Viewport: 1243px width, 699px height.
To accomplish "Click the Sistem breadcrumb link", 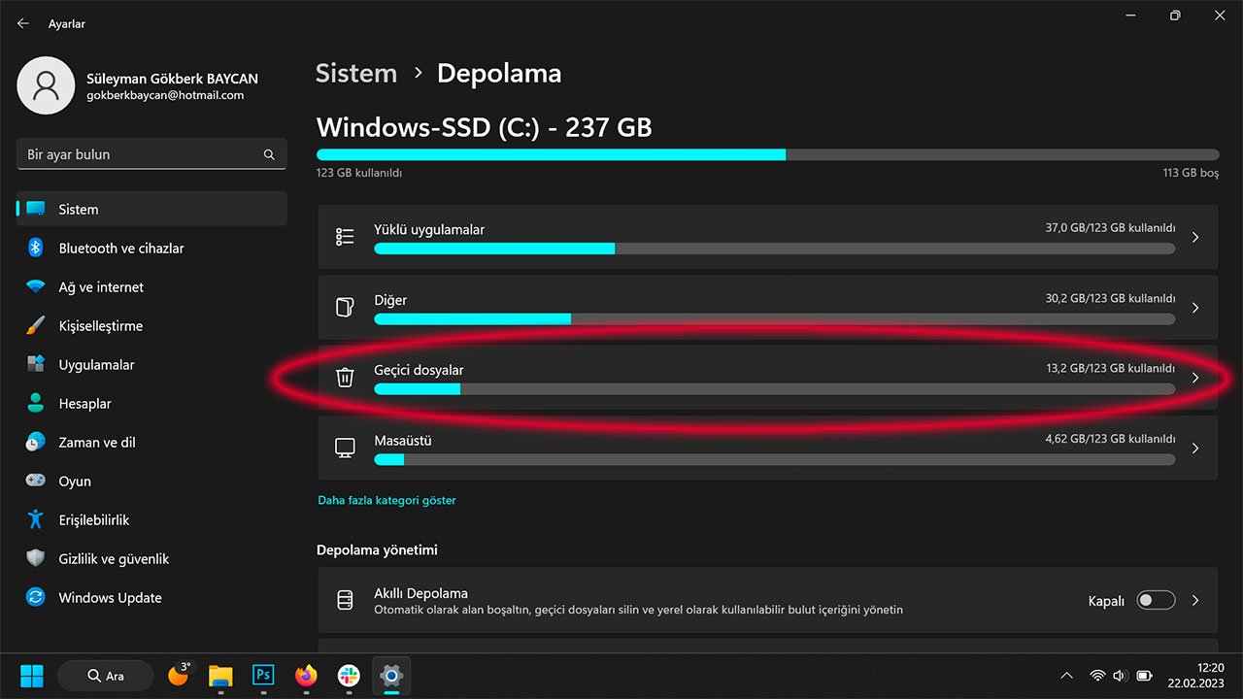I will 356,73.
